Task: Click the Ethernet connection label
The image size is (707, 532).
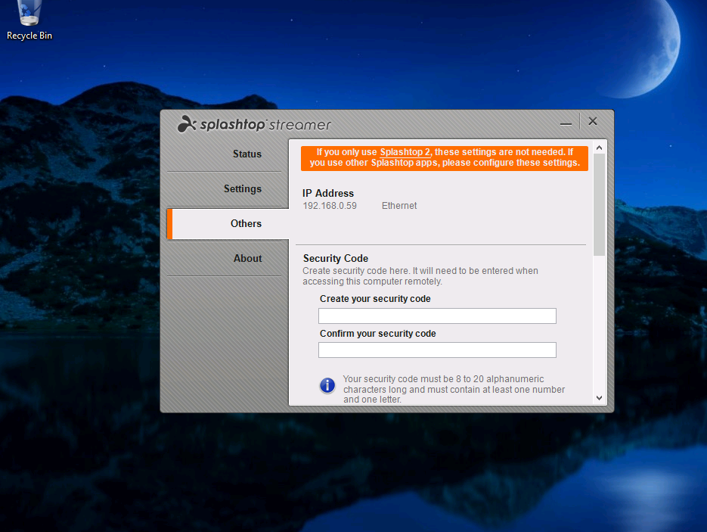Action: (399, 206)
